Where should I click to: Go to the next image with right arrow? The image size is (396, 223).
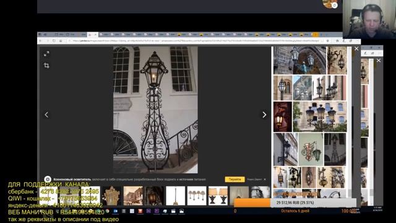[264, 115]
